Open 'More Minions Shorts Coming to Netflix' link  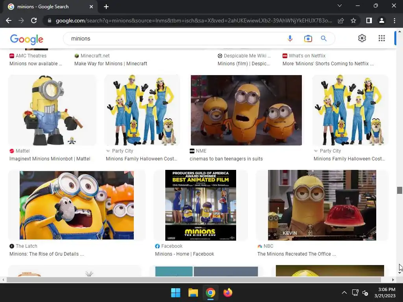pyautogui.click(x=328, y=63)
